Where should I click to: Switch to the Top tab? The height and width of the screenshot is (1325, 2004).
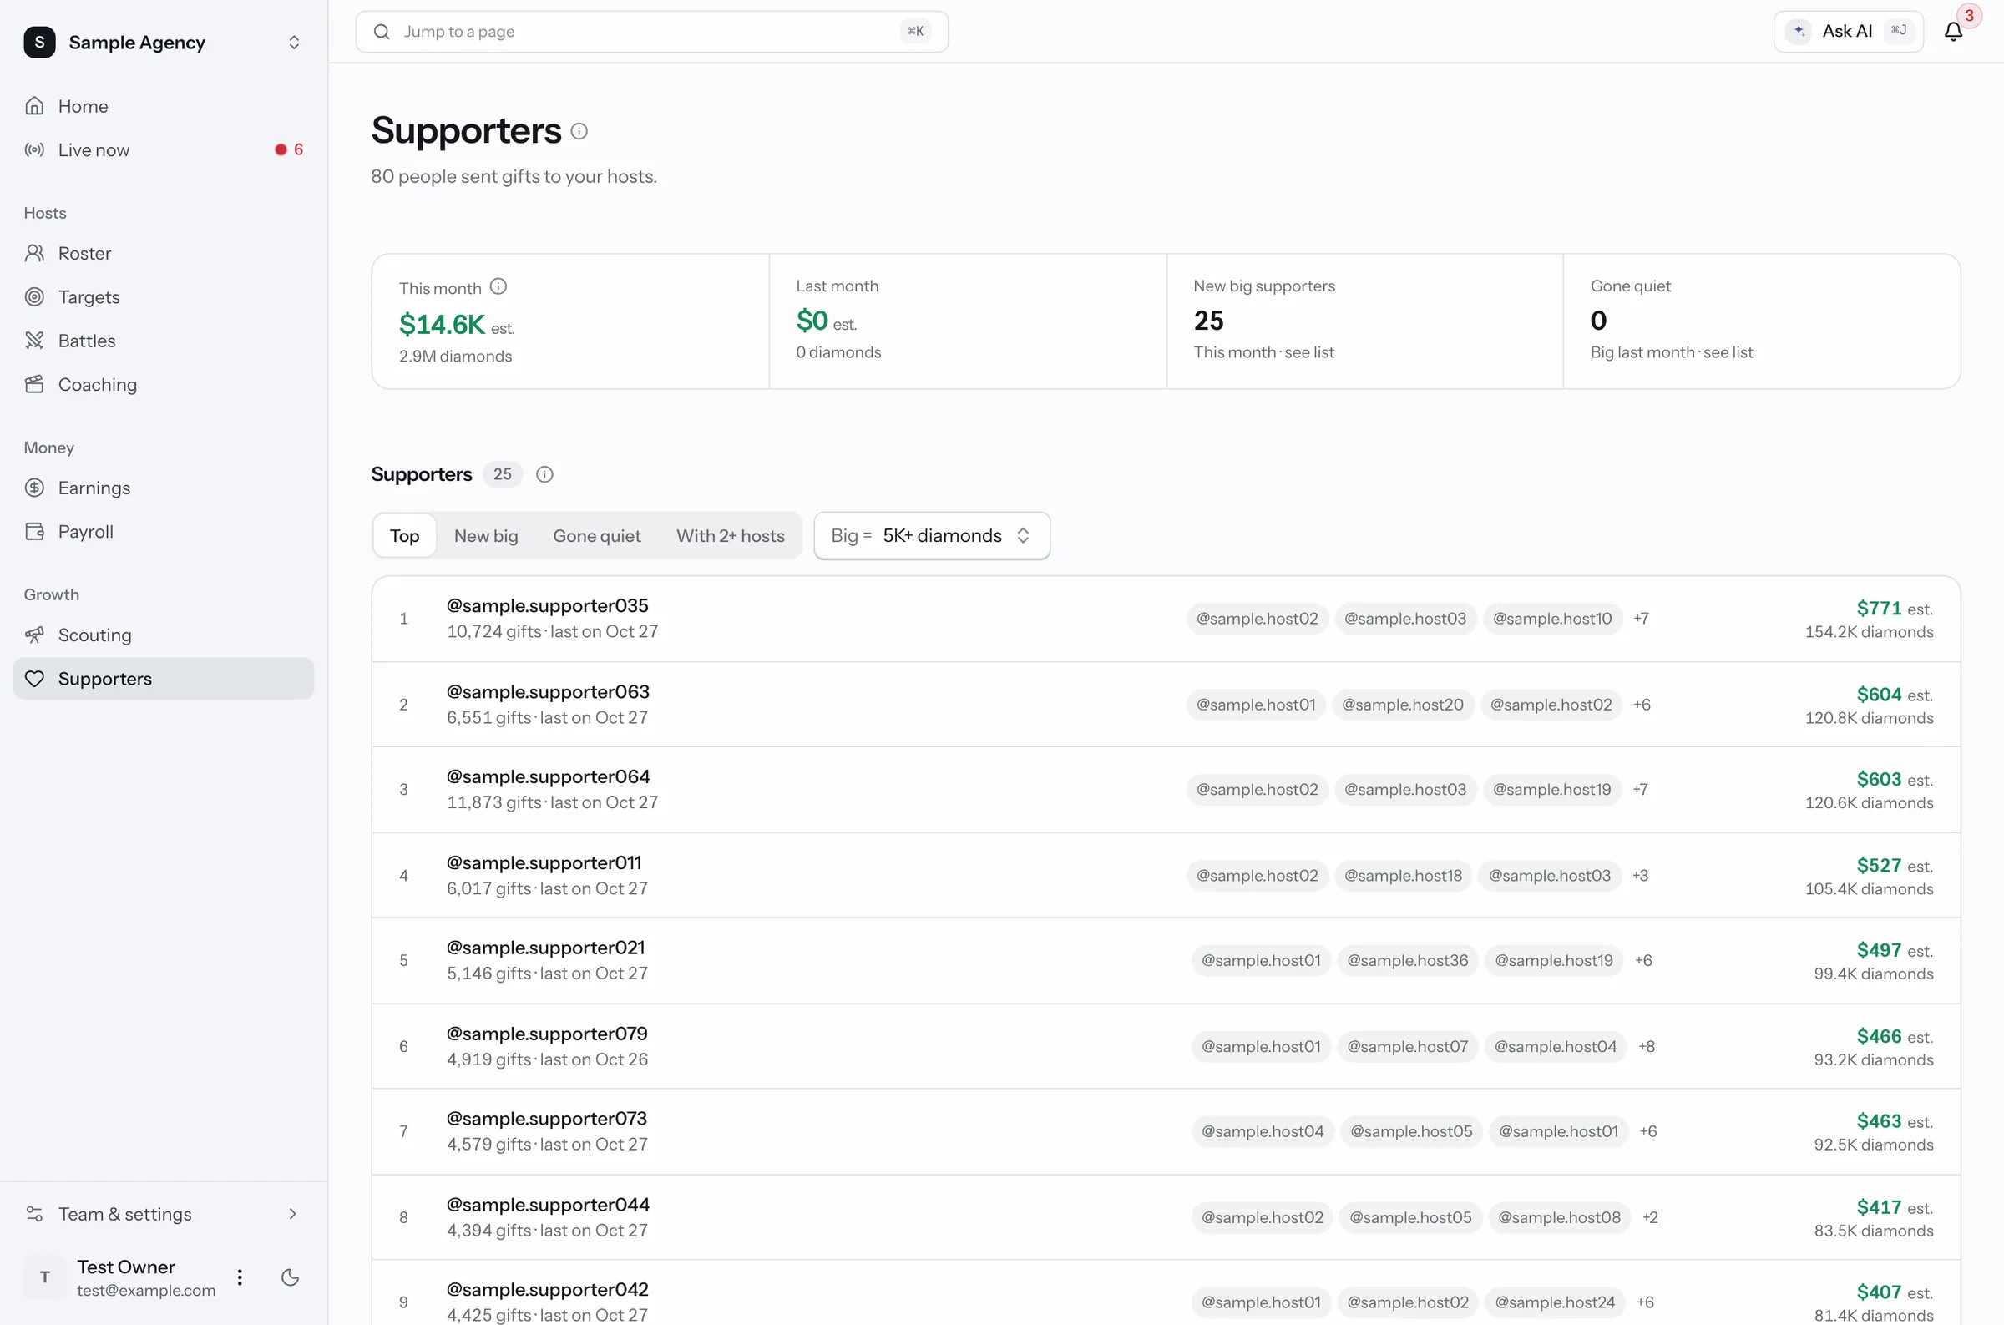[405, 536]
